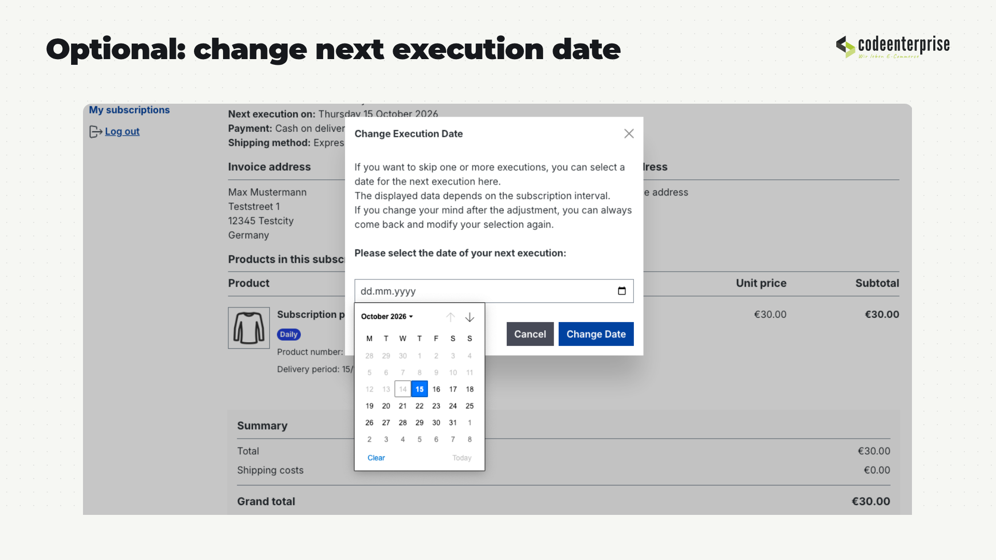This screenshot has width=996, height=560.
Task: Select October 31 in calendar
Action: pos(453,423)
